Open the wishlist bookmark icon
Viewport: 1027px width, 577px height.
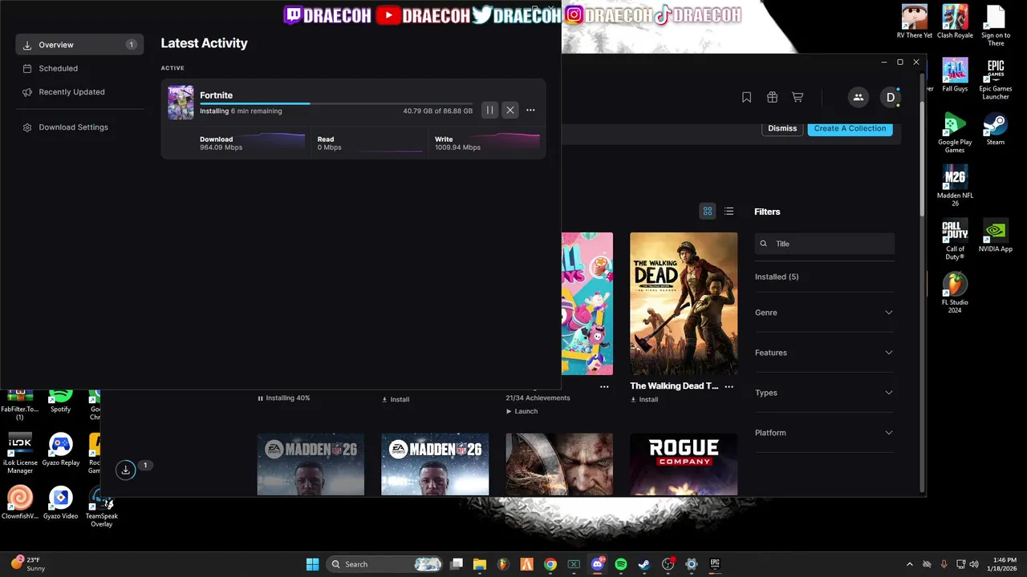click(x=746, y=97)
